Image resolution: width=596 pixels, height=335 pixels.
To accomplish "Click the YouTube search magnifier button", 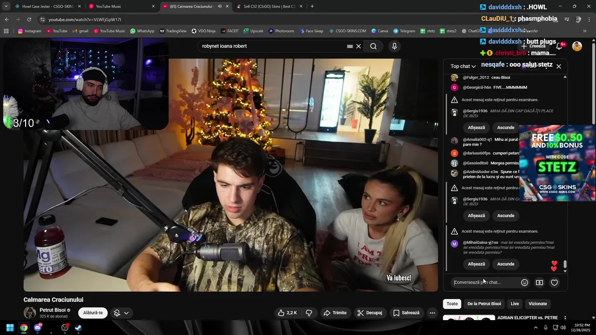I will pyautogui.click(x=373, y=46).
